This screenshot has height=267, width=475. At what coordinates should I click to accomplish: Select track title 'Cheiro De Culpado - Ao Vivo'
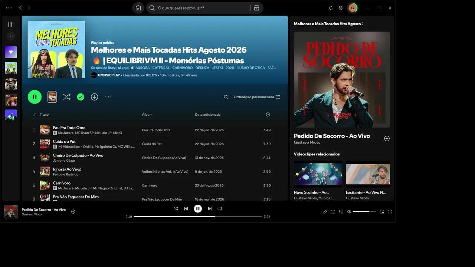pos(78,155)
